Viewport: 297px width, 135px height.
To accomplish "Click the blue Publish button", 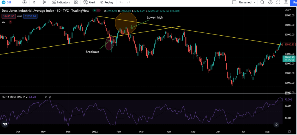I will [294, 2].
